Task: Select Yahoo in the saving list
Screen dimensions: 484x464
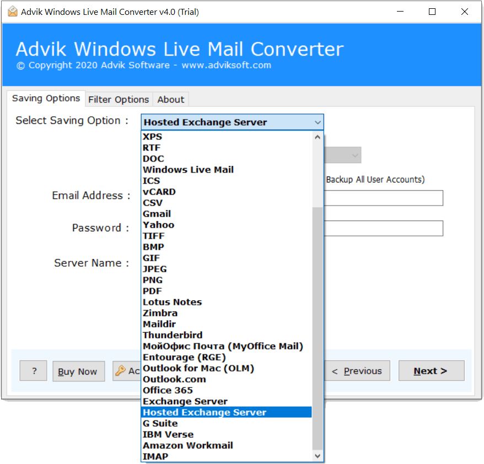Action: click(227, 225)
